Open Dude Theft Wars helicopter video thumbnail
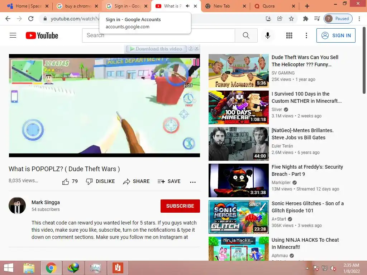 click(x=238, y=71)
